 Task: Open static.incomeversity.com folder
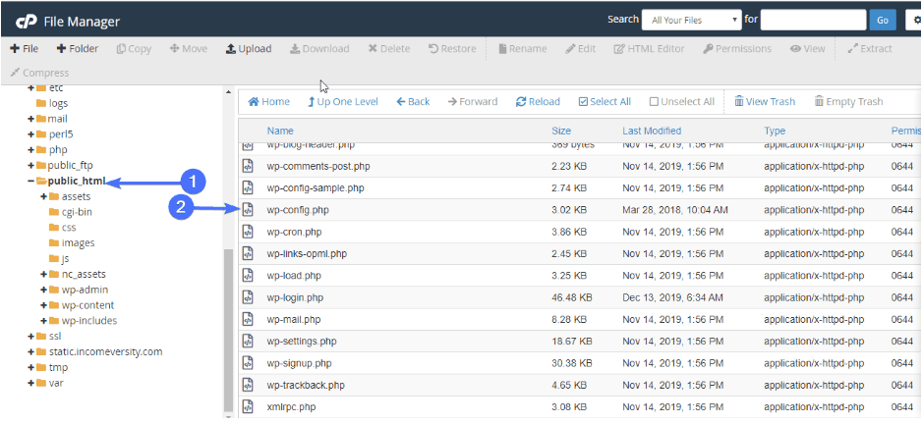[x=99, y=351]
